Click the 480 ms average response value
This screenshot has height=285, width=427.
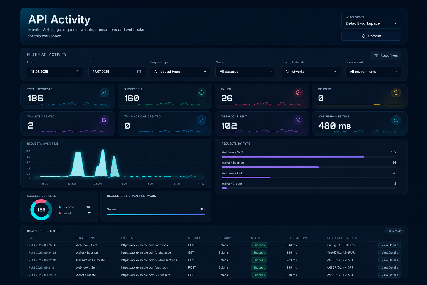(x=334, y=126)
